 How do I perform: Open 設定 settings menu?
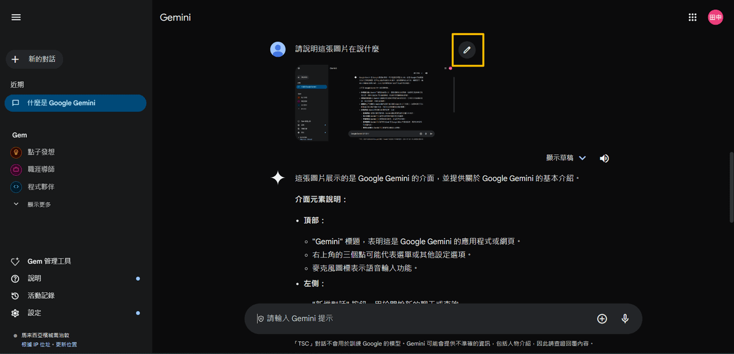pos(34,313)
